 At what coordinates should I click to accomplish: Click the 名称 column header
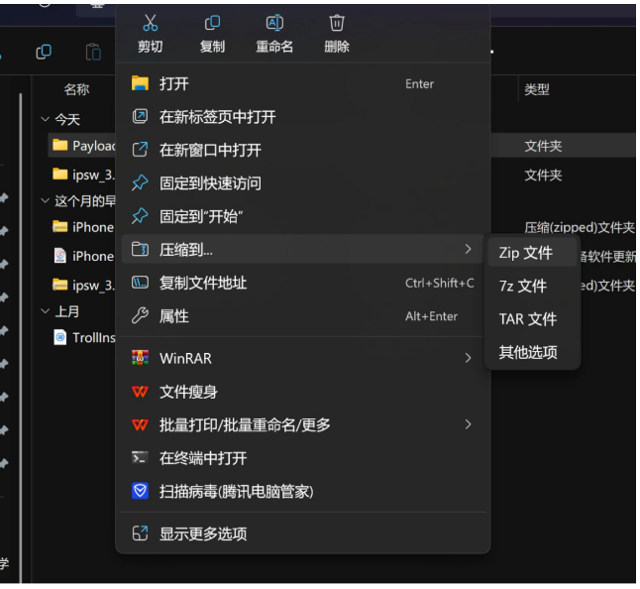pyautogui.click(x=76, y=89)
